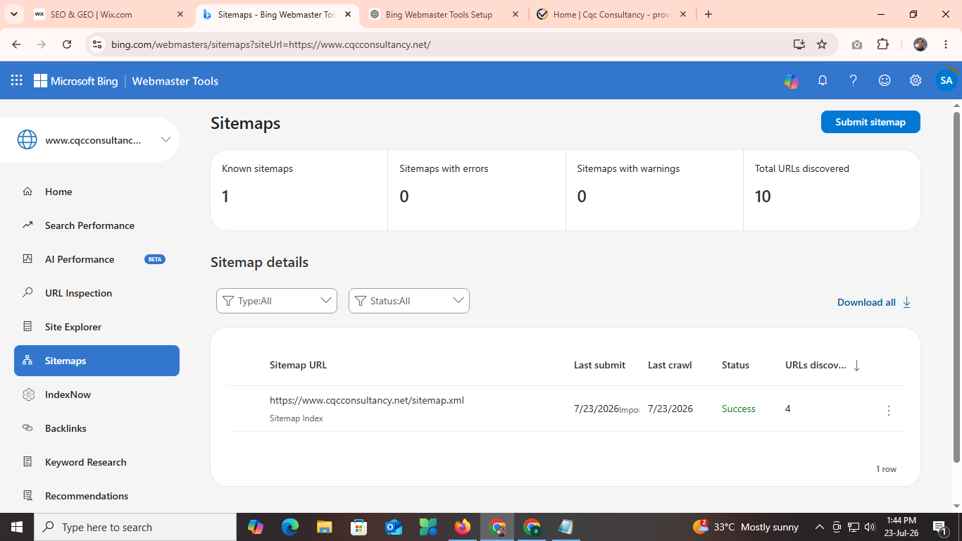Open the taskbar notification center
The width and height of the screenshot is (962, 541).
click(939, 527)
